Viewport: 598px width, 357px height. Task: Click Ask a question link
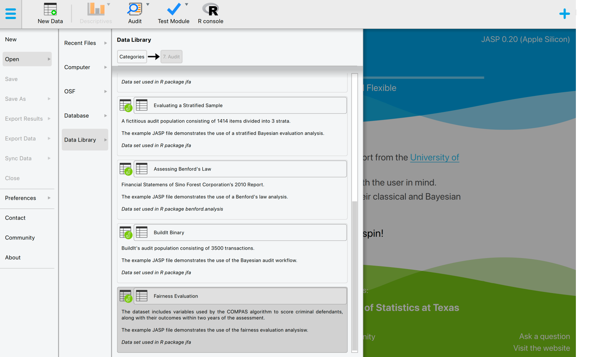(x=544, y=336)
